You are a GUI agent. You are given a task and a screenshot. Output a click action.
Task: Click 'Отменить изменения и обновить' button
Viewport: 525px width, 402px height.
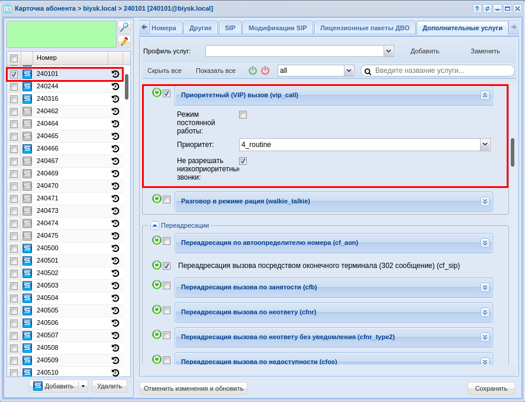point(194,389)
